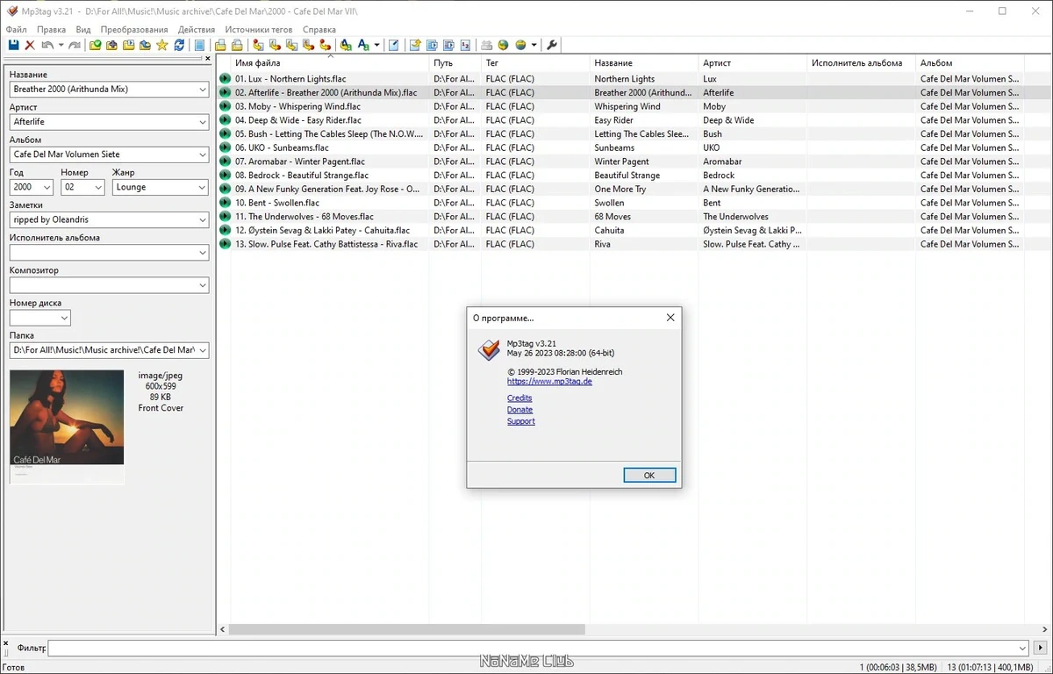Click the horizontal scrollbar under file list

pyautogui.click(x=406, y=629)
